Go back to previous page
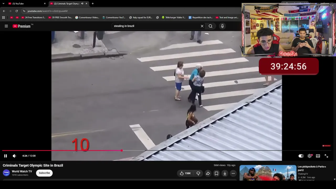336x189 pixels. coord(4,11)
